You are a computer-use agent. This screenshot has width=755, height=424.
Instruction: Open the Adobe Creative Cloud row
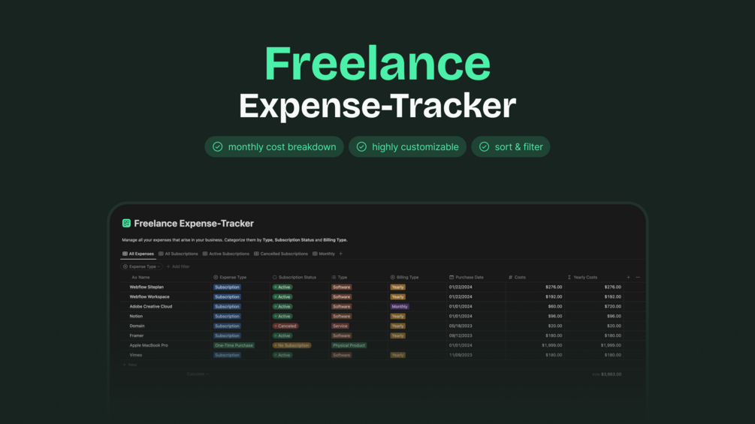coord(151,306)
